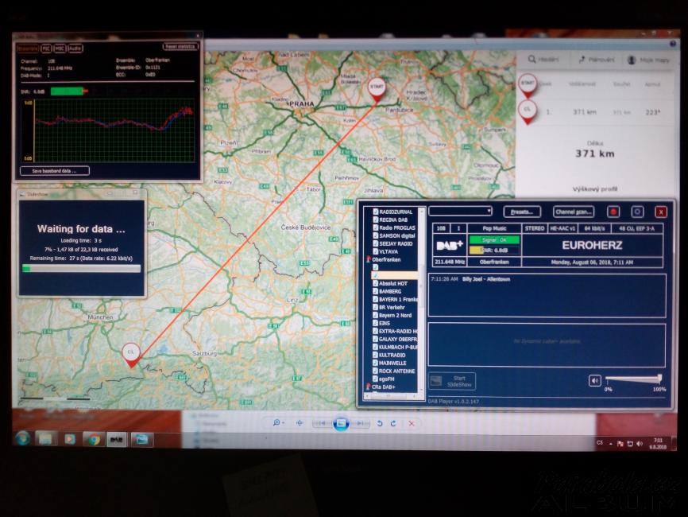Rotate photo clockwise
Screen dimensions: 688x517
tap(393, 423)
